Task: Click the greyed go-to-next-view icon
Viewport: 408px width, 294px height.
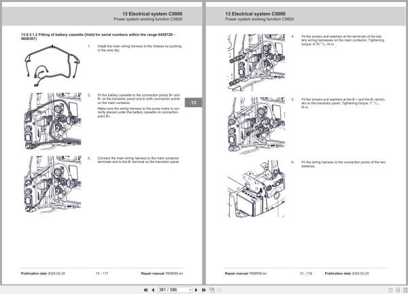Action: click(x=220, y=290)
